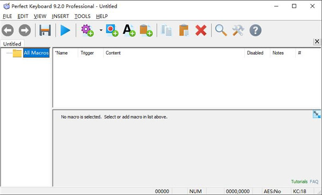Viewport: 322px width, 195px height.
Task: Sort by the Notes column header
Action: pyautogui.click(x=283, y=53)
